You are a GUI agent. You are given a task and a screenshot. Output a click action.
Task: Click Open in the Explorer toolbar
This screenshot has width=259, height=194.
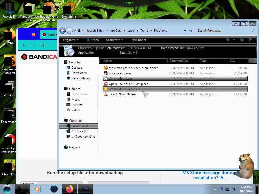(93, 40)
